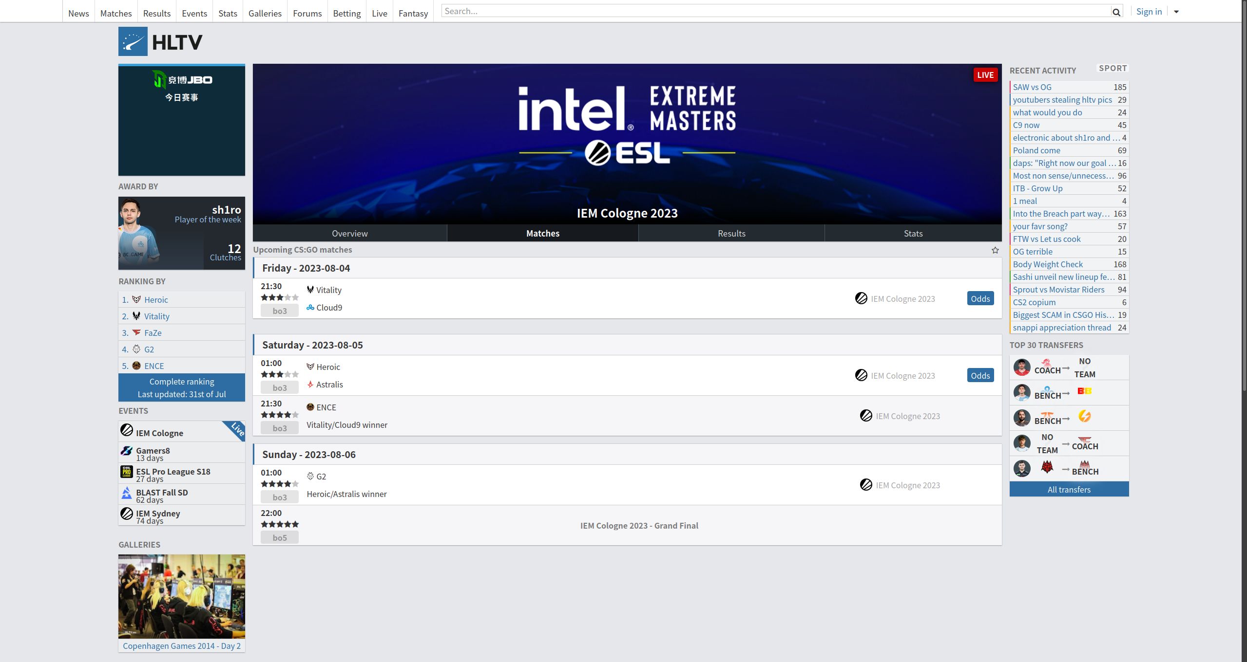Open All transfers button
This screenshot has height=662, width=1247.
(x=1069, y=489)
